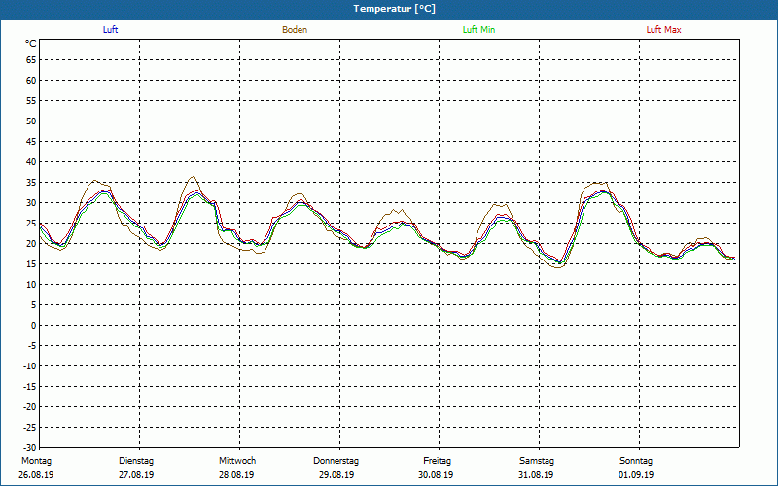Click the date '01.09.19'
Viewport: 778px width, 486px height.
coord(636,475)
